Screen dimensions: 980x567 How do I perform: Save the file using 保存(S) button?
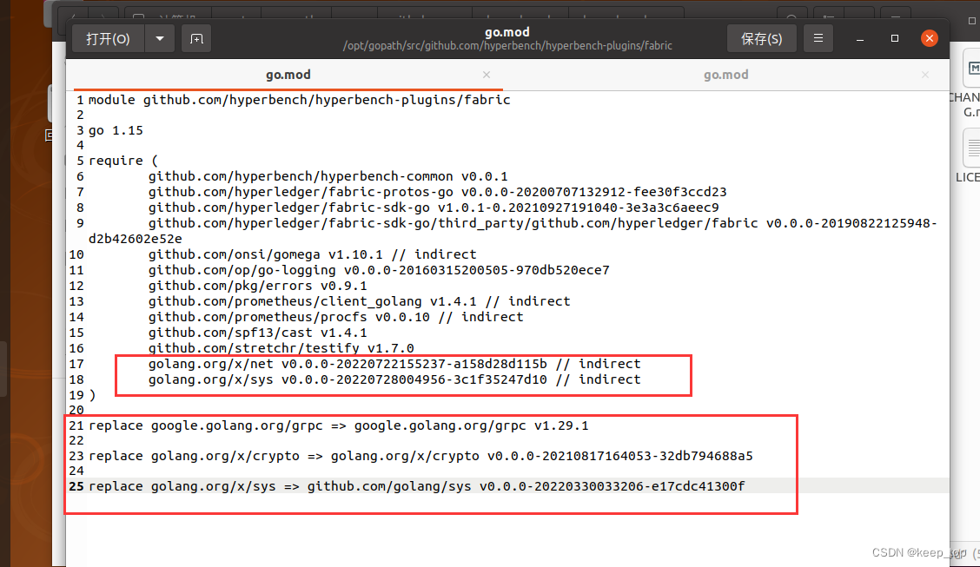coord(761,38)
